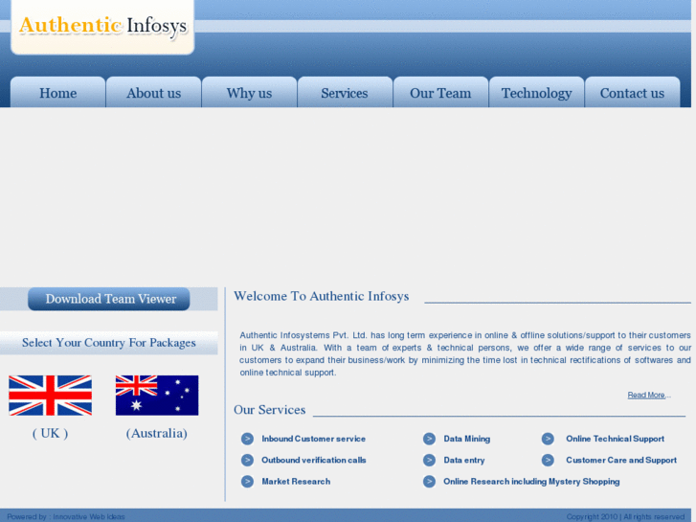Open the Services tab
696x522 pixels.
tap(345, 92)
